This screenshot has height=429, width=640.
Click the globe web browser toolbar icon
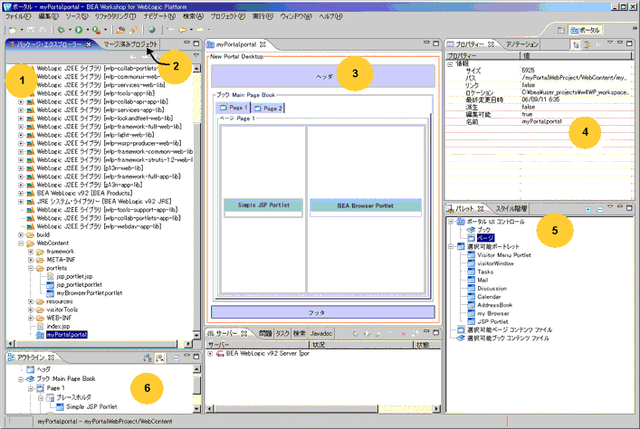coord(152,30)
